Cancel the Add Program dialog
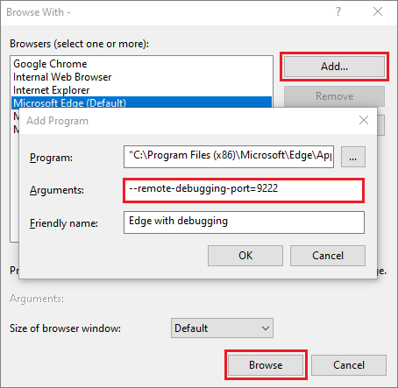 (x=328, y=256)
